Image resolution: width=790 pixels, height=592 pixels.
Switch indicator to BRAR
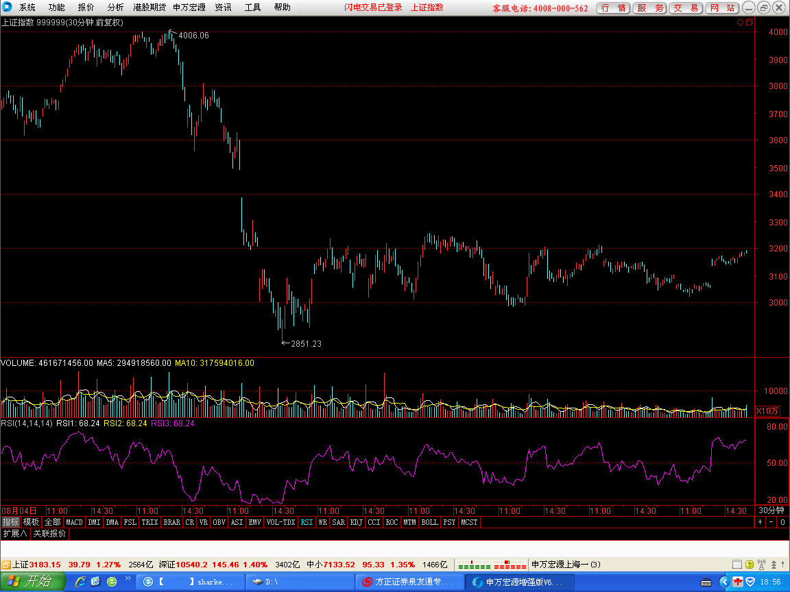pos(172,522)
